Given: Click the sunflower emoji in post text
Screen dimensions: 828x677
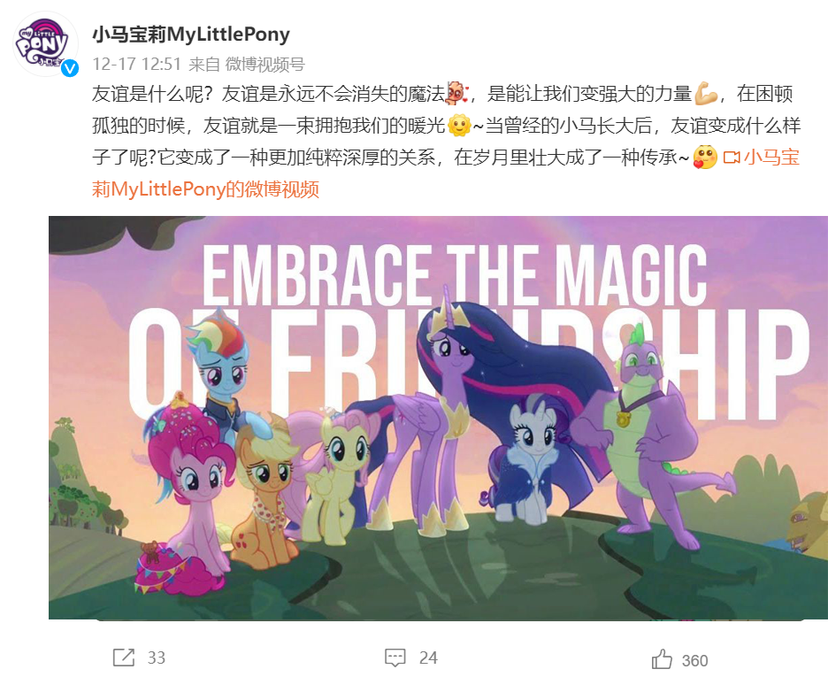Looking at the screenshot, I should (x=459, y=126).
